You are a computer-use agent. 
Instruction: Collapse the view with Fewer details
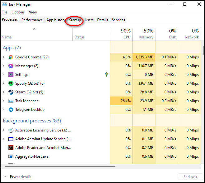click(x=17, y=177)
